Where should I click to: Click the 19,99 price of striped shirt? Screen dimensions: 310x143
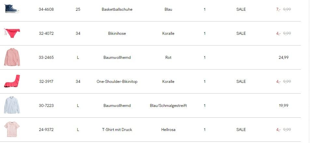coord(284,106)
